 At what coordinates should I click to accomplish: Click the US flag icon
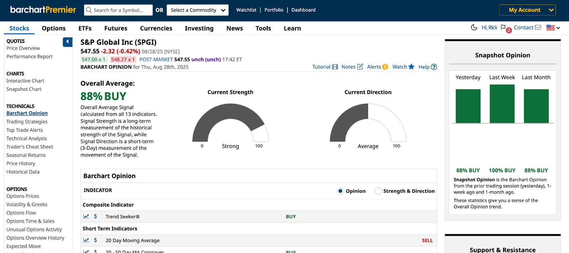coord(551,27)
